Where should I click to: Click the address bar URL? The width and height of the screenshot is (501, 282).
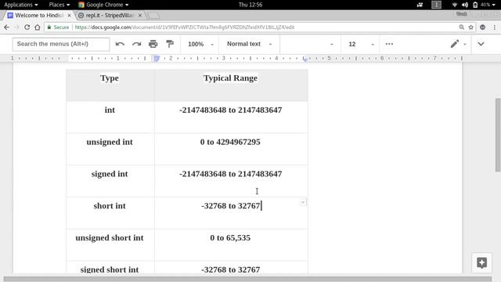coord(185,27)
